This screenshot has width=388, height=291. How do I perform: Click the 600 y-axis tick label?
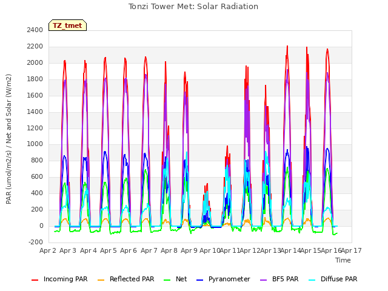[x=37, y=176]
